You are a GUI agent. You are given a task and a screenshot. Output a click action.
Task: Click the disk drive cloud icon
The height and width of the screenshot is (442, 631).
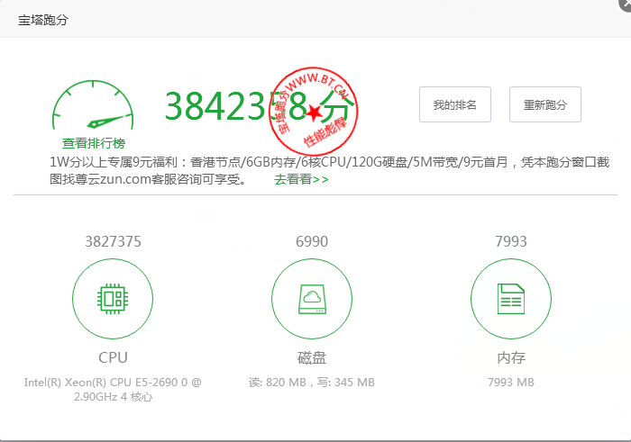coord(312,299)
